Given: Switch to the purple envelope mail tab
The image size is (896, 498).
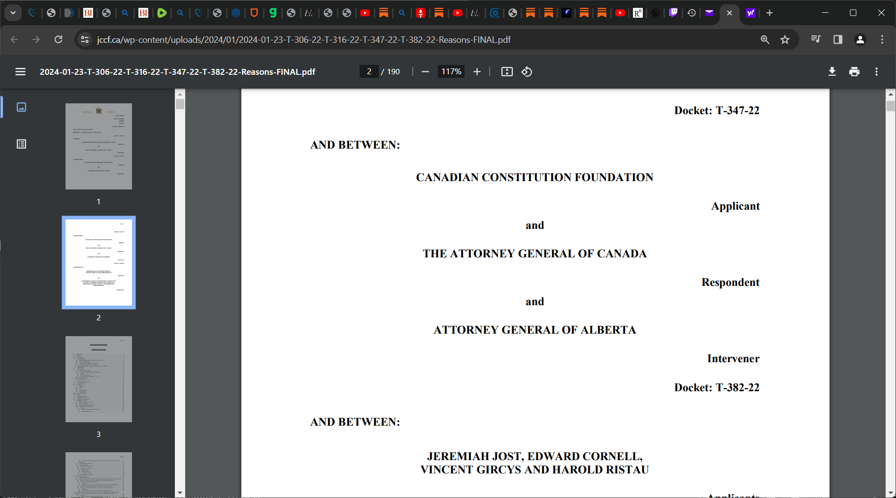Looking at the screenshot, I should click(x=709, y=13).
